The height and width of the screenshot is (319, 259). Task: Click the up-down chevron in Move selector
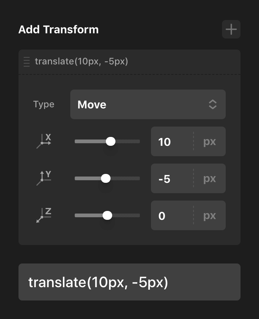212,104
